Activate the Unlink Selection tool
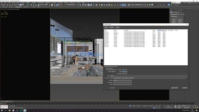Image resolution: width=199 pixels, height=112 pixels. [10, 5]
